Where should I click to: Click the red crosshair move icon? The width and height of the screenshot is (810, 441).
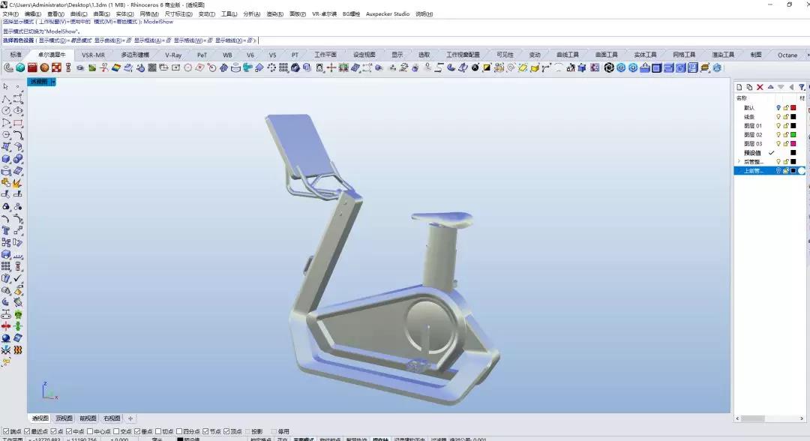point(331,67)
